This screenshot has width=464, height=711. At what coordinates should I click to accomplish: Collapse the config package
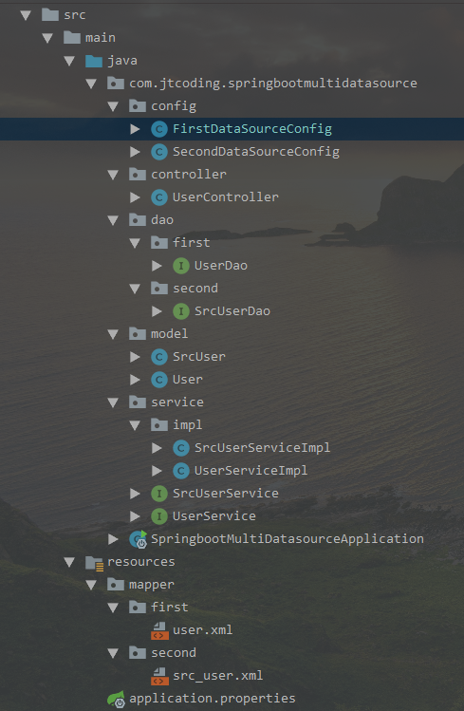[113, 106]
